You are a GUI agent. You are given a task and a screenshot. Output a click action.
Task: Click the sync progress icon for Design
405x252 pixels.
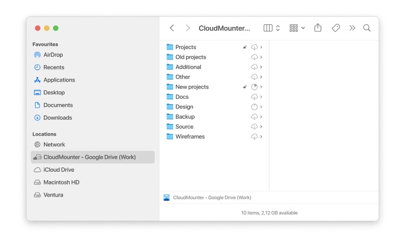254,107
